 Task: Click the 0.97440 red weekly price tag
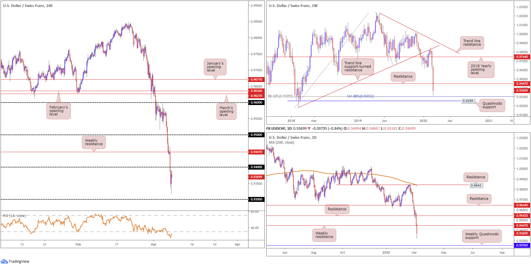point(522,57)
